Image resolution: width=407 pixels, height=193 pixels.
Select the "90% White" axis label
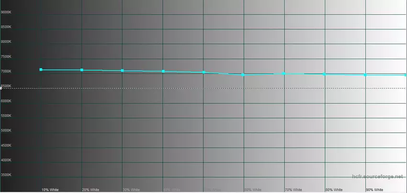[x=374, y=190]
